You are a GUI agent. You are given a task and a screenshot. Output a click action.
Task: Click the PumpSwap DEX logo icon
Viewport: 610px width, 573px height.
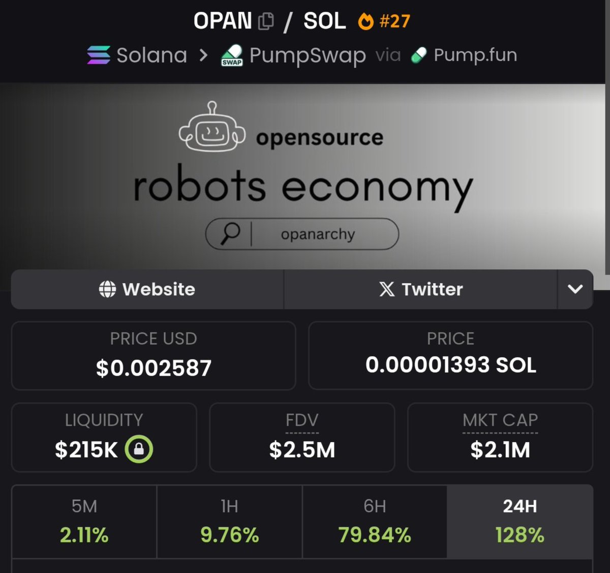click(x=232, y=56)
